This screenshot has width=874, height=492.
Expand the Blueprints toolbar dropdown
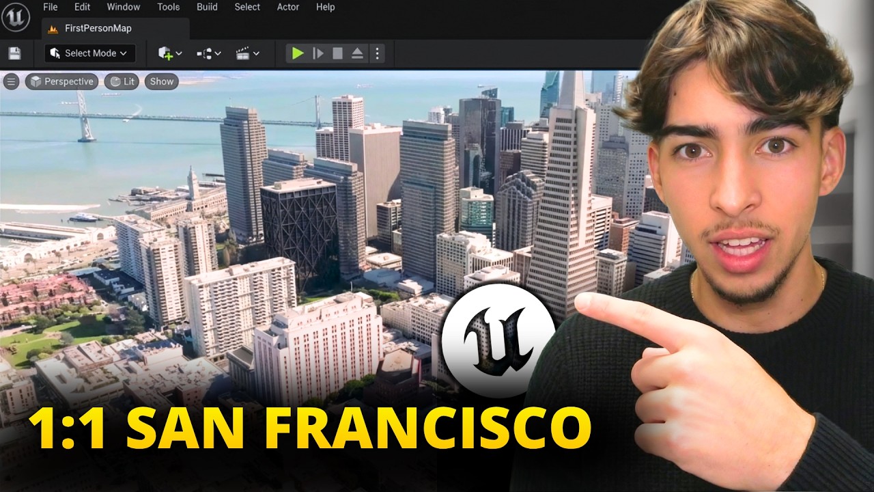(x=209, y=53)
